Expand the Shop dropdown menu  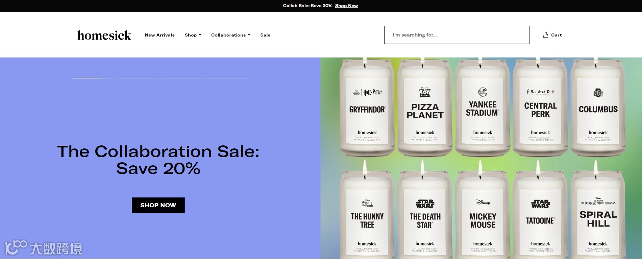(193, 35)
